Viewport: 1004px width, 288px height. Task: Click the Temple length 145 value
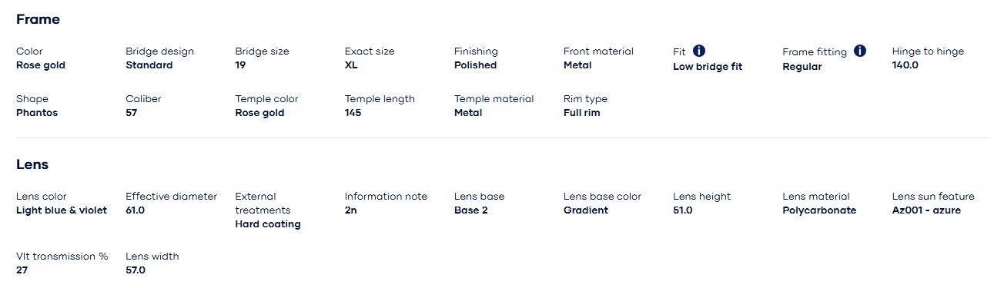353,113
